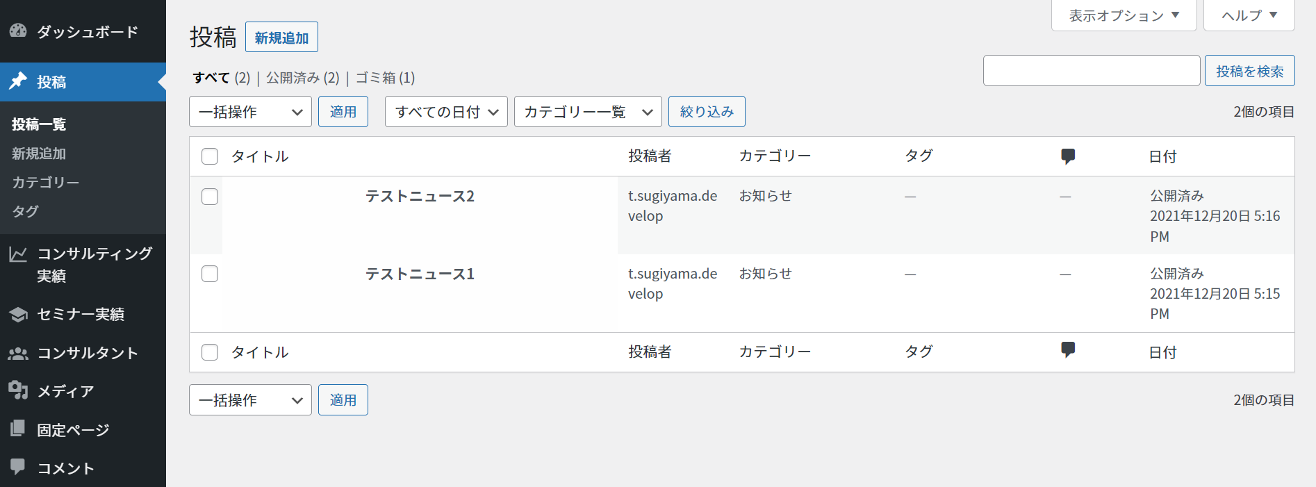1316x487 pixels.
Task: Check the テストニュース1 row checkbox
Action: (210, 274)
